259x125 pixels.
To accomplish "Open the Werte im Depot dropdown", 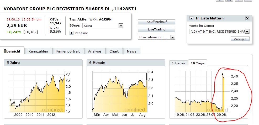I will click(247, 32).
